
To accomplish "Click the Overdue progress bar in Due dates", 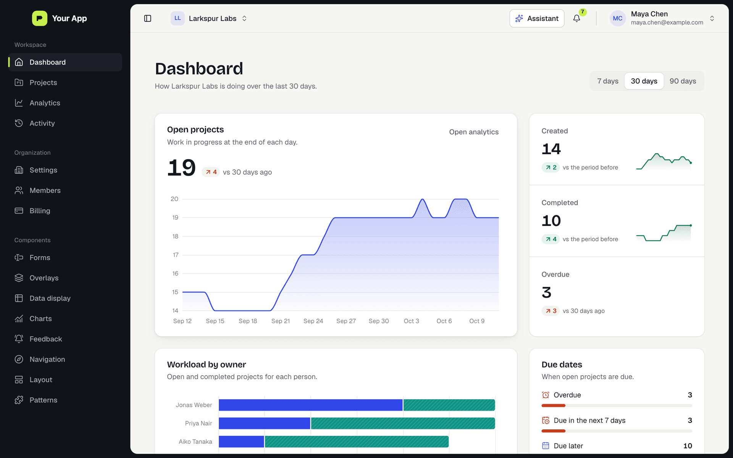I will [x=617, y=405].
